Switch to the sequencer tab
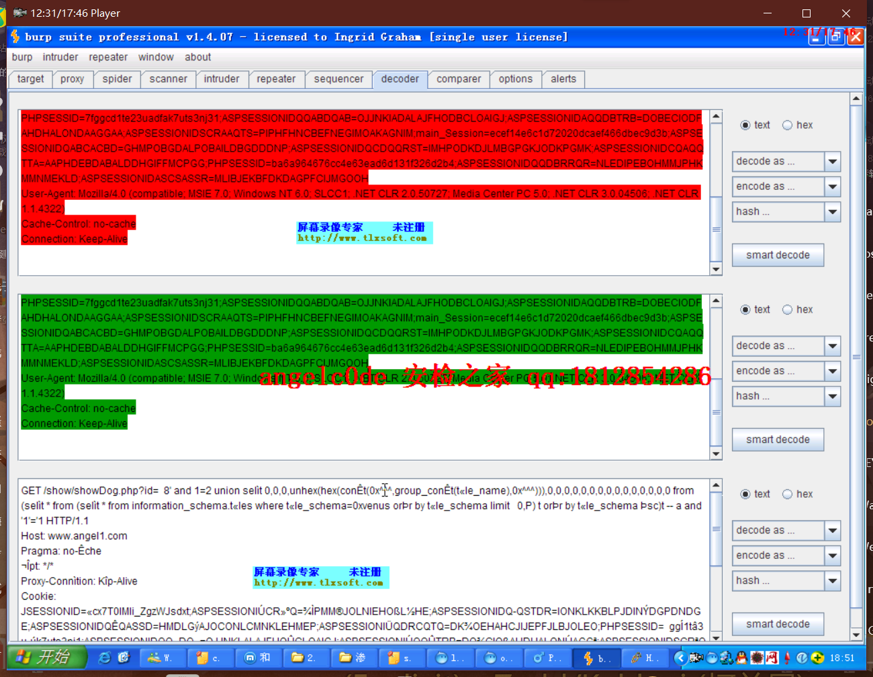The image size is (873, 677). pos(339,79)
